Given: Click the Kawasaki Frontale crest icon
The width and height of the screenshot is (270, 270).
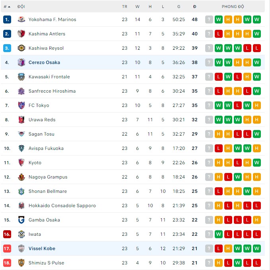Looking at the screenshot, I should [21, 77].
